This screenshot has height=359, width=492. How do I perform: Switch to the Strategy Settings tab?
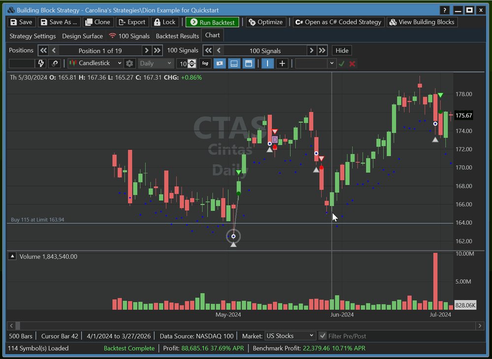tap(33, 36)
